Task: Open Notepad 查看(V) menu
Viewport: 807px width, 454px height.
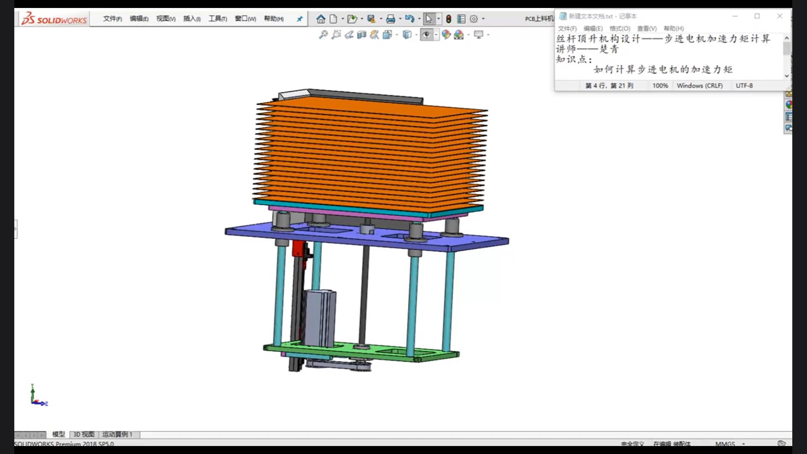Action: (x=647, y=29)
